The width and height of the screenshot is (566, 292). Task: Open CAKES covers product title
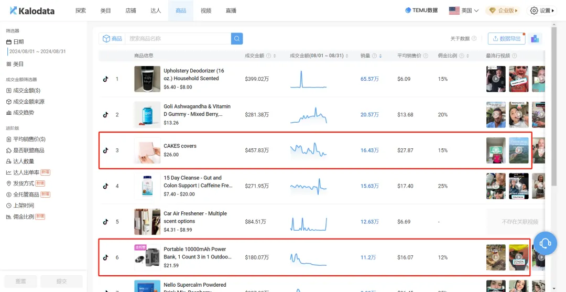tap(180, 146)
